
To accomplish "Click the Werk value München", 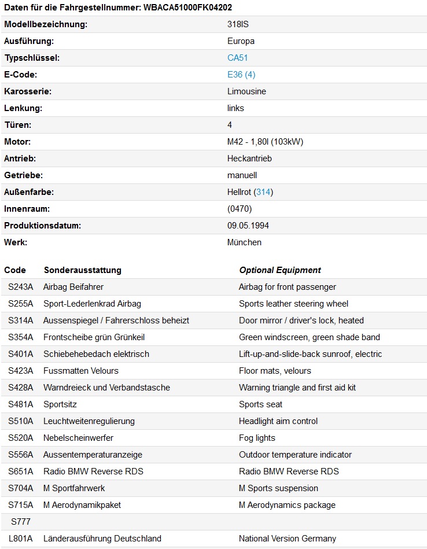I will 244,242.
